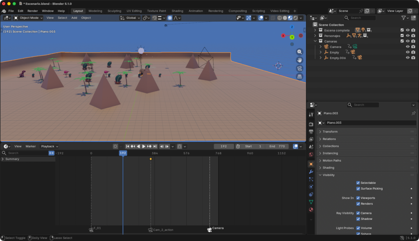The width and height of the screenshot is (419, 241).
Task: Click the Marker menu in timeline header
Action: [31, 146]
